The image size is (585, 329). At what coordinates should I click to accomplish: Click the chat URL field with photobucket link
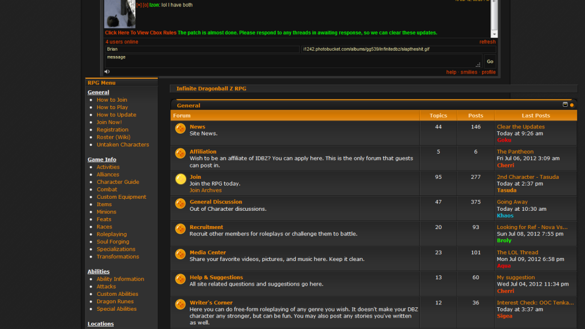click(399, 49)
